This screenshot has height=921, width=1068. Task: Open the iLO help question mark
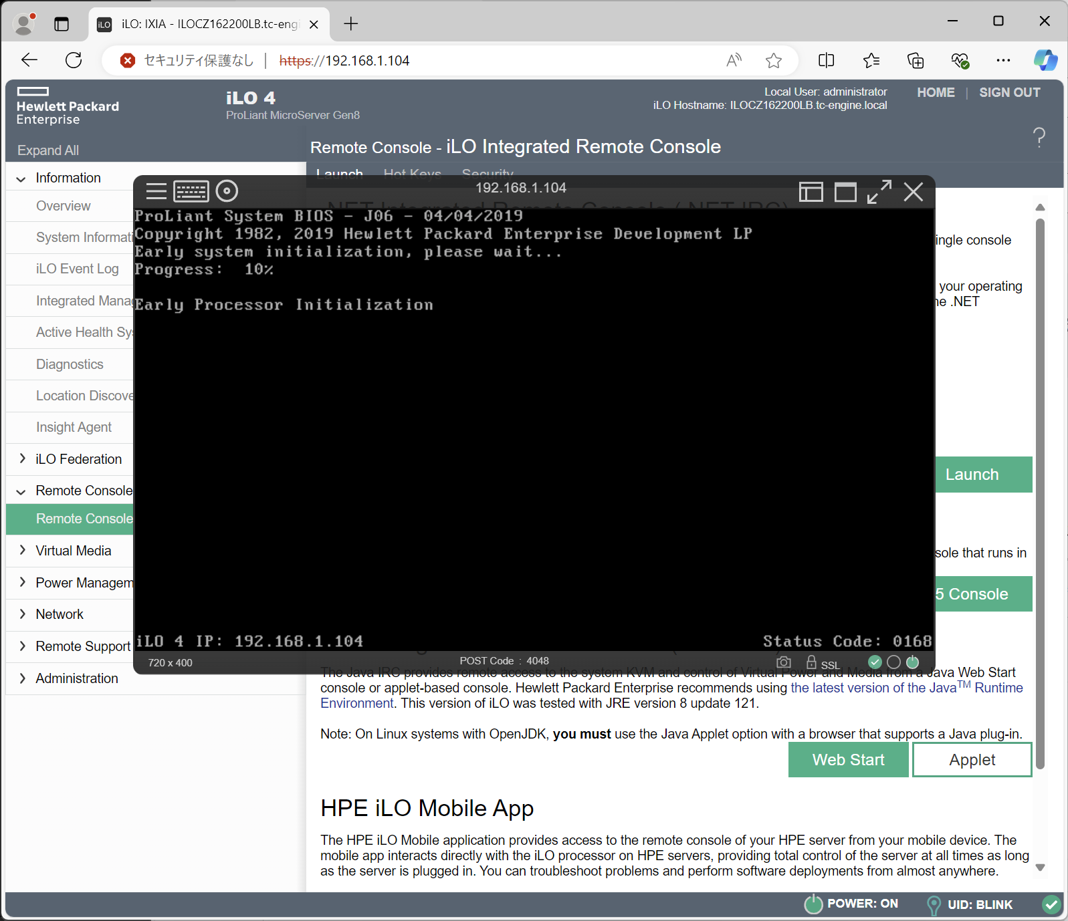(1039, 138)
